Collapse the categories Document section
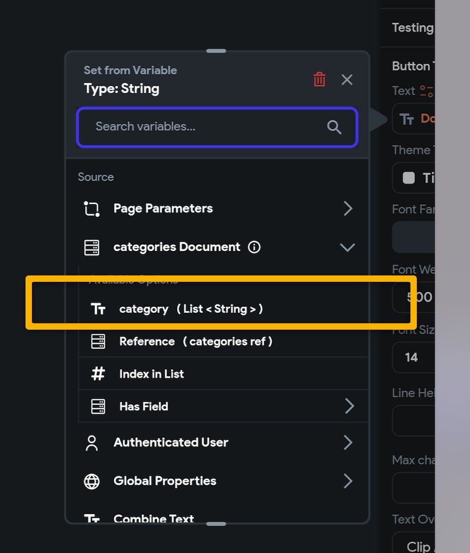 pos(347,247)
